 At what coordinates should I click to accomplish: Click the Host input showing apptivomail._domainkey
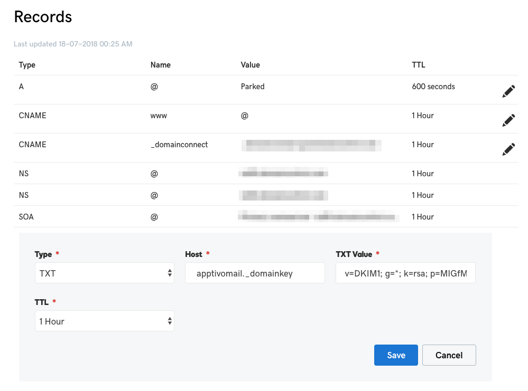tap(255, 273)
